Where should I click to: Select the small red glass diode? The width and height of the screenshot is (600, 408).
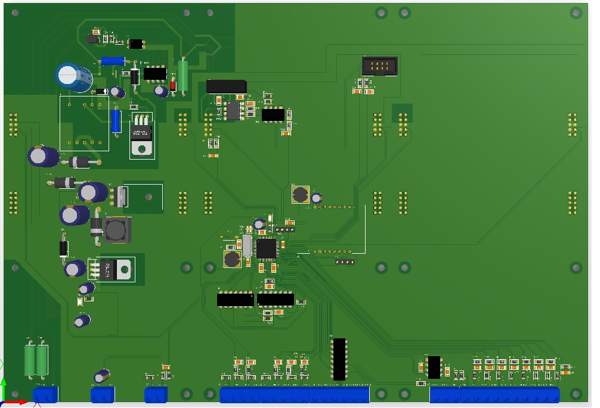(173, 85)
